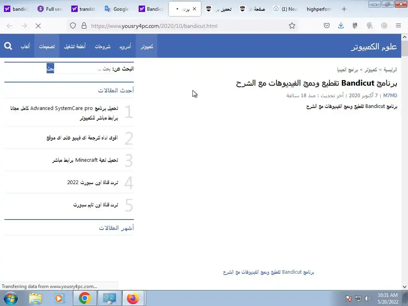The height and width of the screenshot is (306, 408).
Task: Click the URL address bar
Action: click(x=182, y=26)
